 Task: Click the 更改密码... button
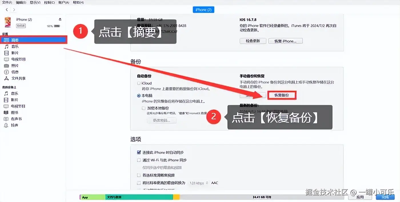[x=162, y=120]
